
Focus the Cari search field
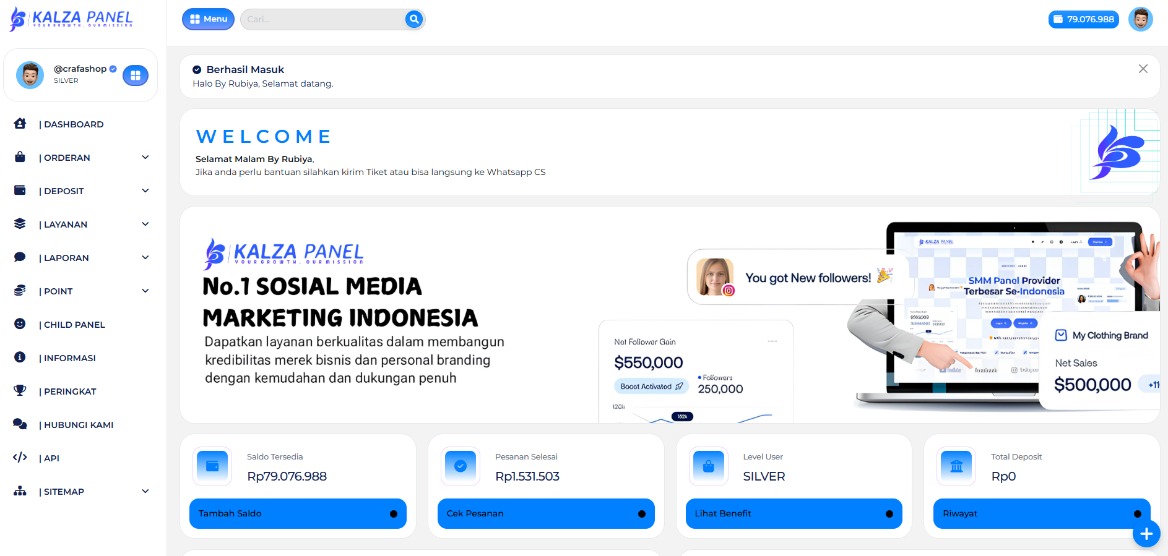322,19
